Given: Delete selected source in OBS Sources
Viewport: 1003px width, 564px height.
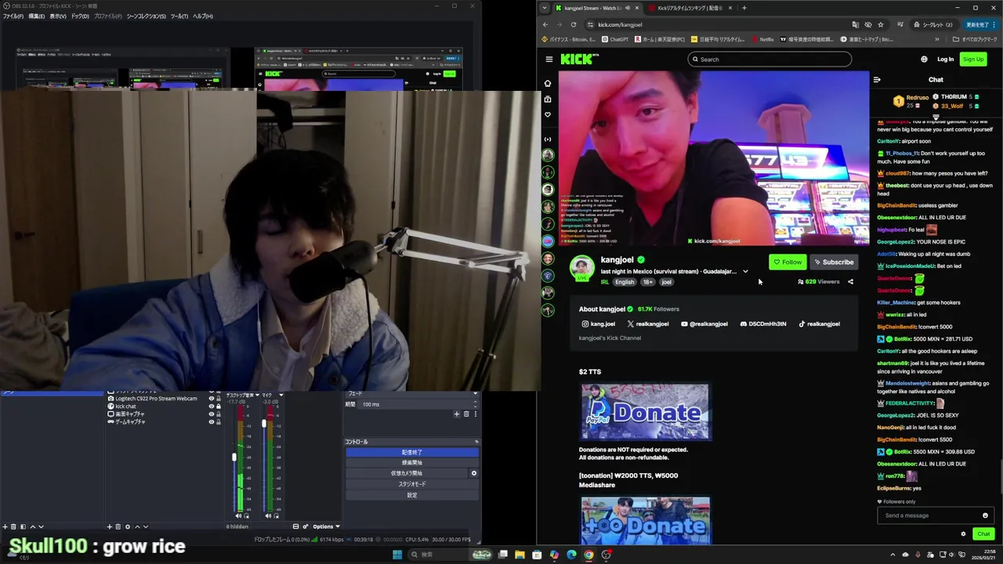Looking at the screenshot, I should (118, 526).
